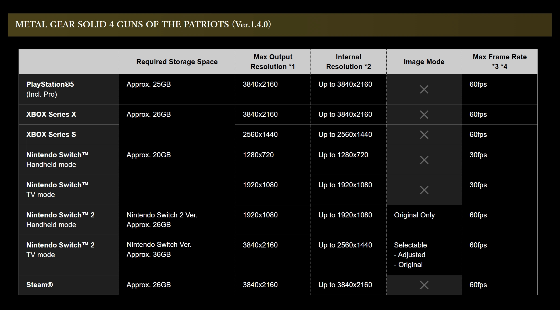The height and width of the screenshot is (310, 560).
Task: Click the Selectable Adjusted Original cell
Action: (424, 255)
